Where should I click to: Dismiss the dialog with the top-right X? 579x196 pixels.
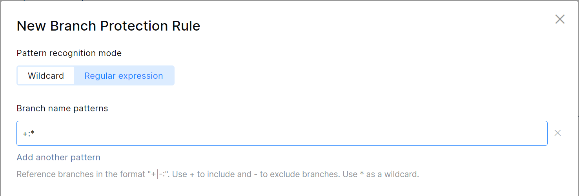(x=560, y=19)
